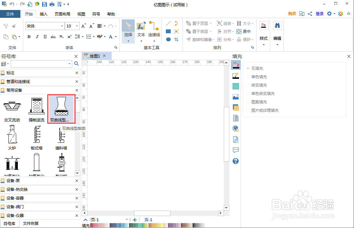Image resolution: width=354 pixels, height=228 pixels.
Task: Select the 选择 pointer tool
Action: (x=128, y=31)
